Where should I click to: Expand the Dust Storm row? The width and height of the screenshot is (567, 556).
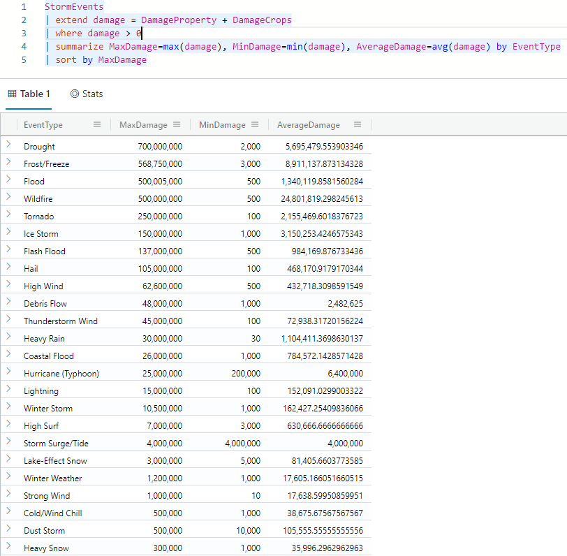pos(8,529)
